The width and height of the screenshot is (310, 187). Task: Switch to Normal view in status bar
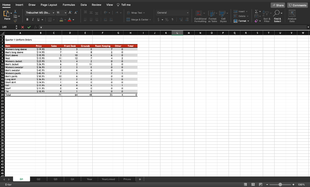pyautogui.click(x=245, y=185)
